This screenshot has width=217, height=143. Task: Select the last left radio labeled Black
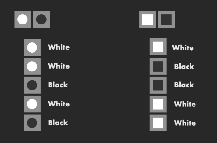(x=33, y=123)
